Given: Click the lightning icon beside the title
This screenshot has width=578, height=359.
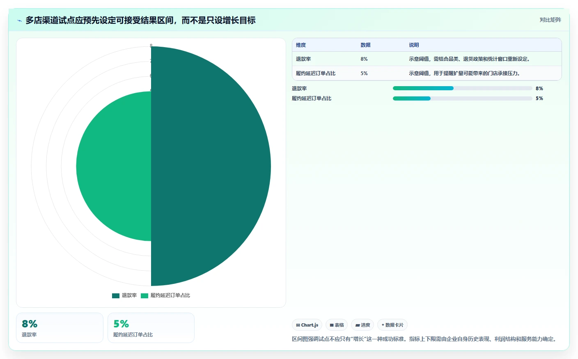Looking at the screenshot, I should pyautogui.click(x=19, y=21).
